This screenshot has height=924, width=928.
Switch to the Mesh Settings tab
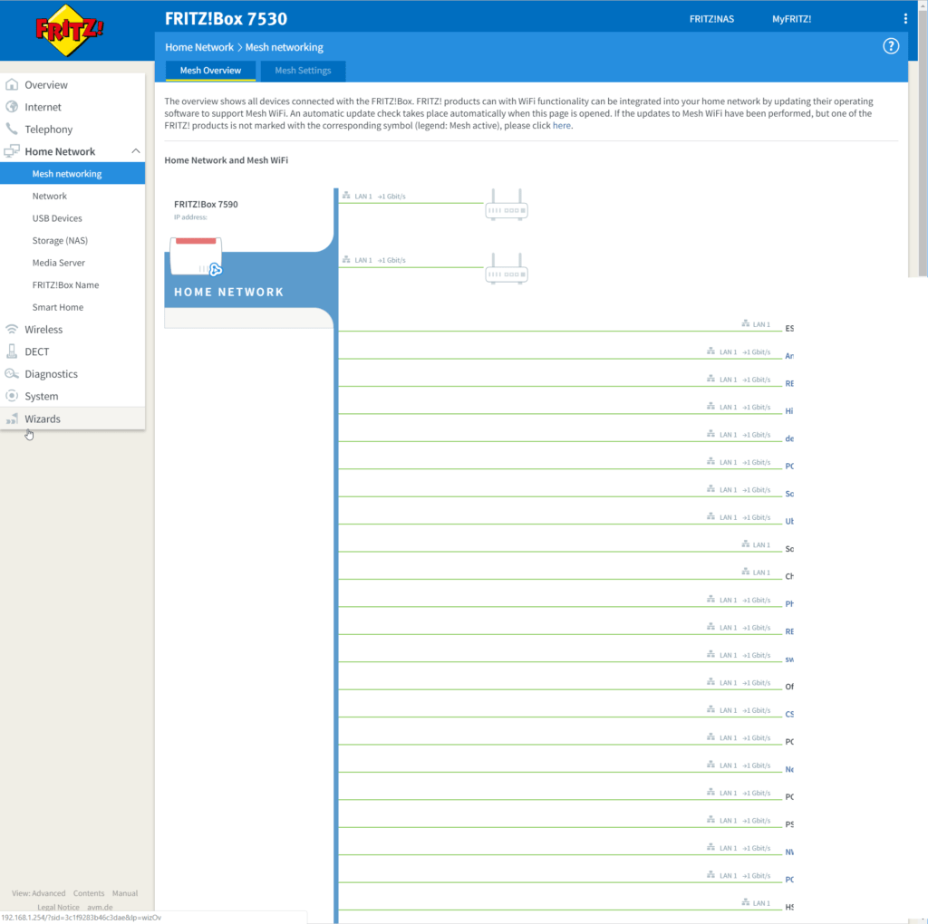coord(303,71)
